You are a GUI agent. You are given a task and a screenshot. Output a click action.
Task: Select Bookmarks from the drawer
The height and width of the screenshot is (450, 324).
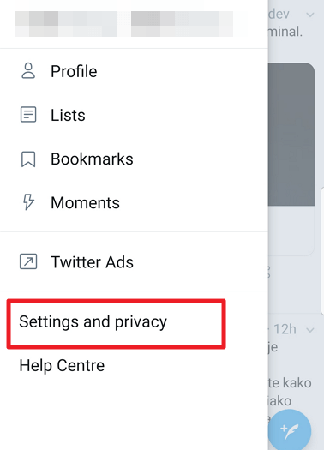(134, 159)
